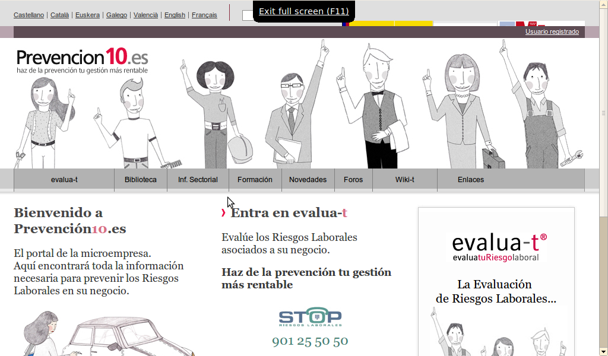
Task: Click the search input field at top
Action: click(248, 15)
